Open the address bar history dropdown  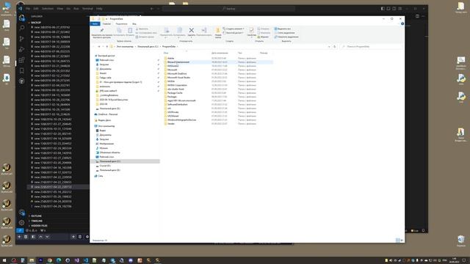329,47
